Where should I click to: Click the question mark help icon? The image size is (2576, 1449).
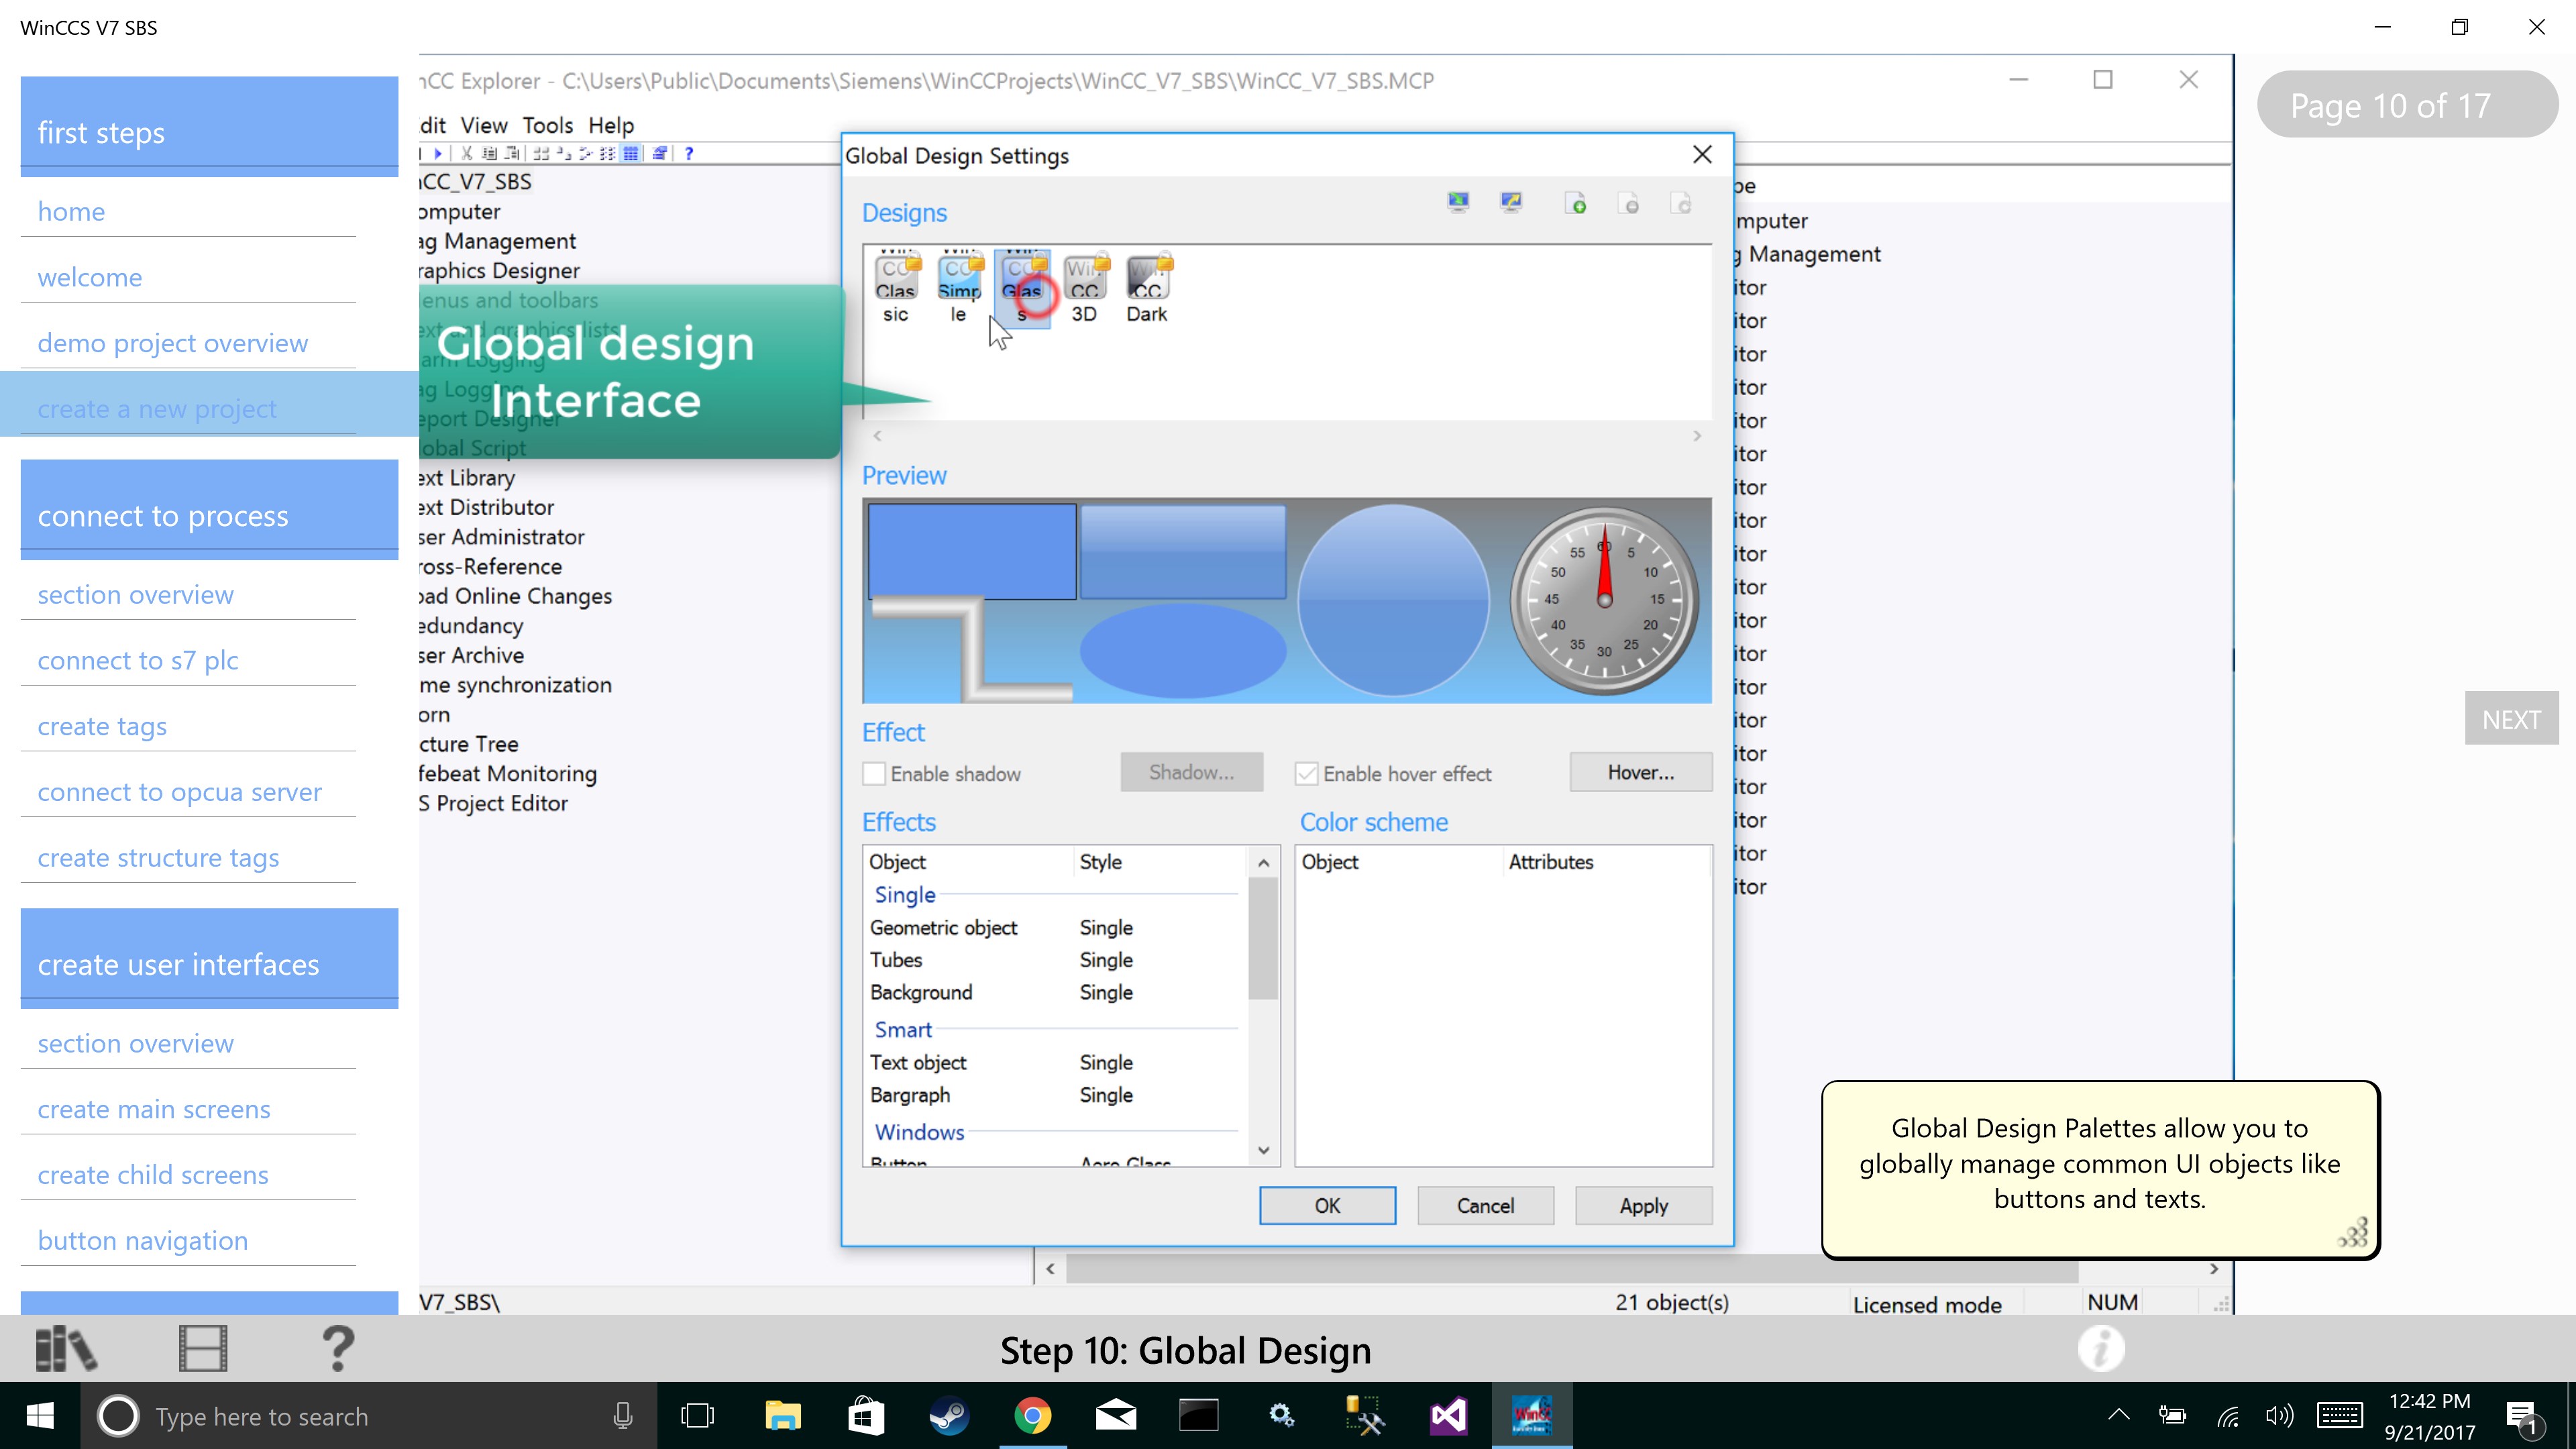(338, 1348)
